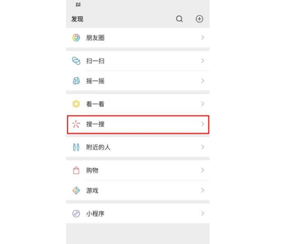Screen dimensions: 296x244
Task: Tap the status bar notification icon
Action: [x=78, y=5]
